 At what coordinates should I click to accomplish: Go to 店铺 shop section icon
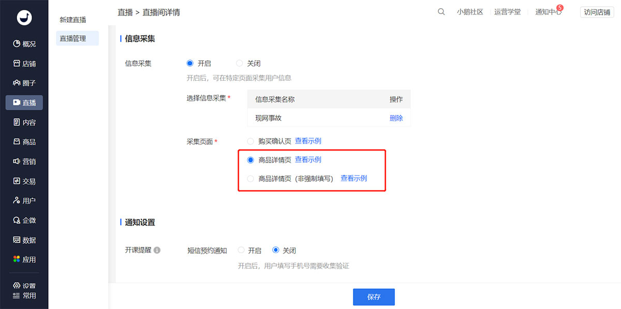[17, 64]
